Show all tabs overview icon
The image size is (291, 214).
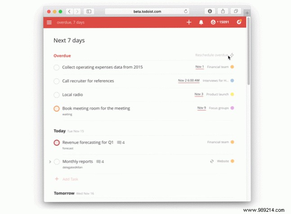pyautogui.click(x=236, y=11)
